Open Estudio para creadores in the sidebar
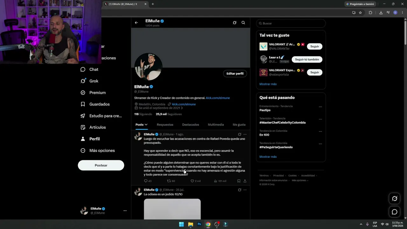 [x=101, y=116]
